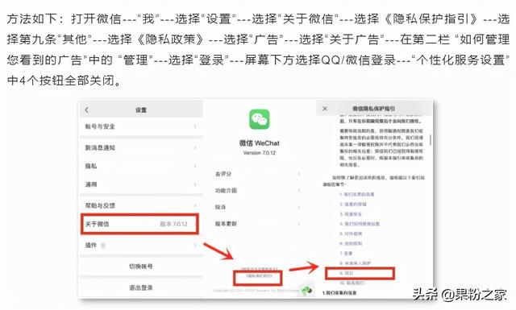This screenshot has width=516, height=310.
Task: Click the '1.我们收集的信息' section heading at the bottom
Action: 339,292
